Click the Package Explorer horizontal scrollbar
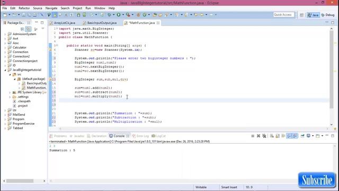 pos(20,180)
